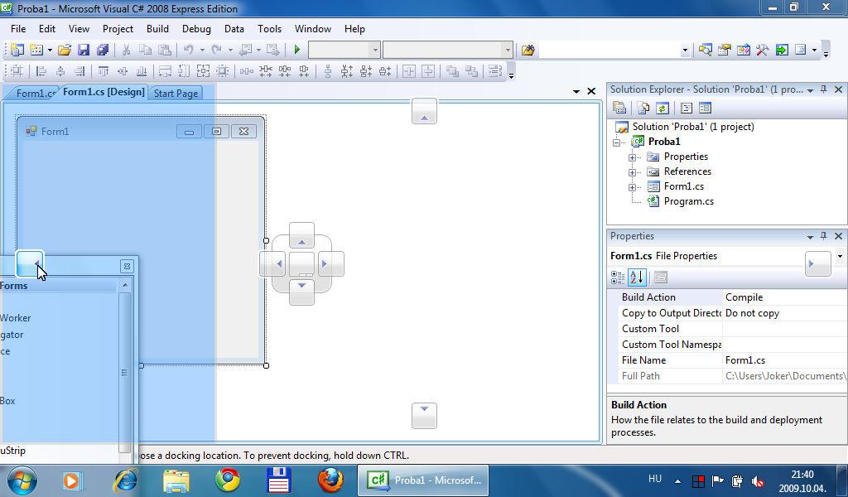Open the Object Browser toolbar icon

[x=743, y=51]
